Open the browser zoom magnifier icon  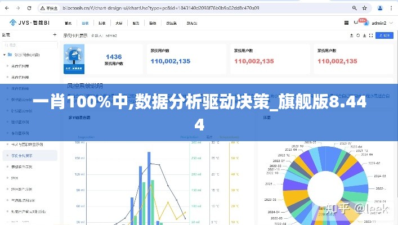coord(354,8)
